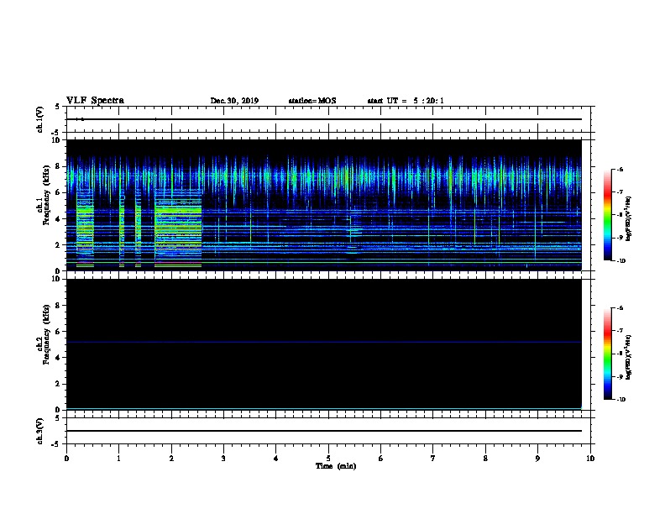
Task: Click the ch.1 frequency tick label "4"
Action: tap(58, 219)
